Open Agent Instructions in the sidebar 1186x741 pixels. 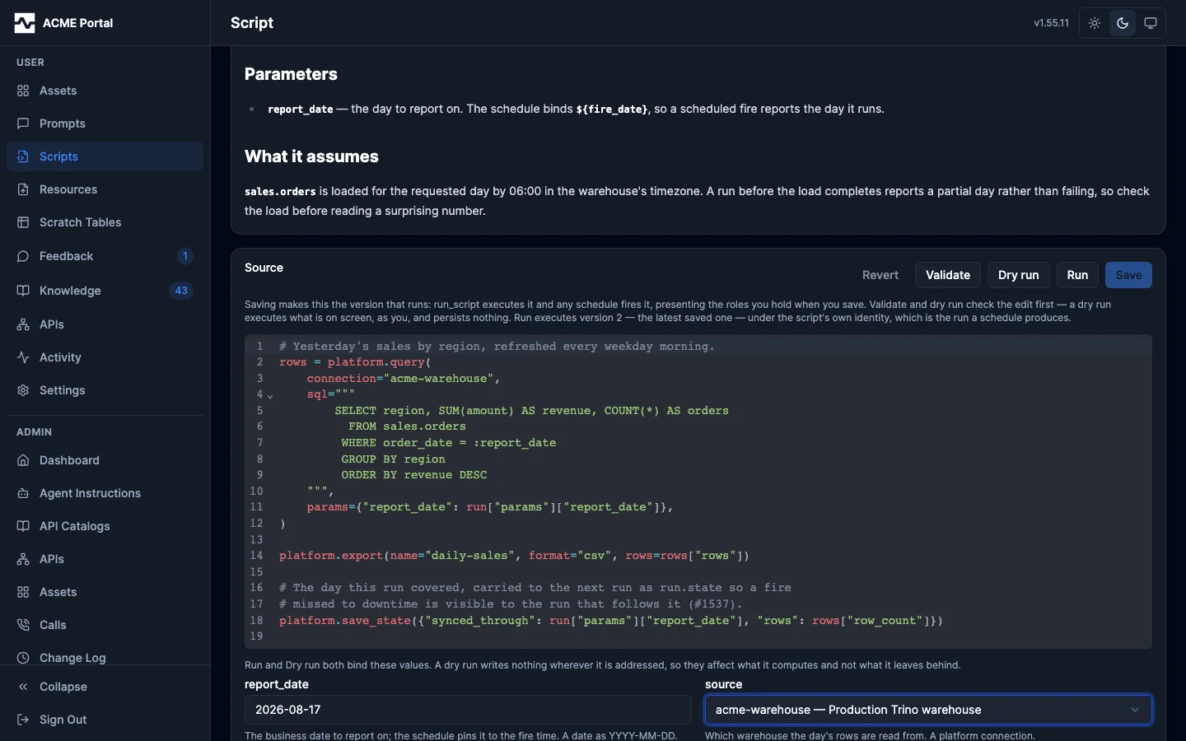[x=105, y=493]
